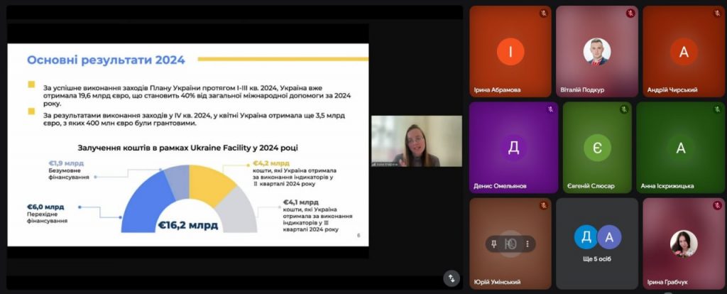Click Андрій Чирський's 'А' avatar

pos(684,51)
